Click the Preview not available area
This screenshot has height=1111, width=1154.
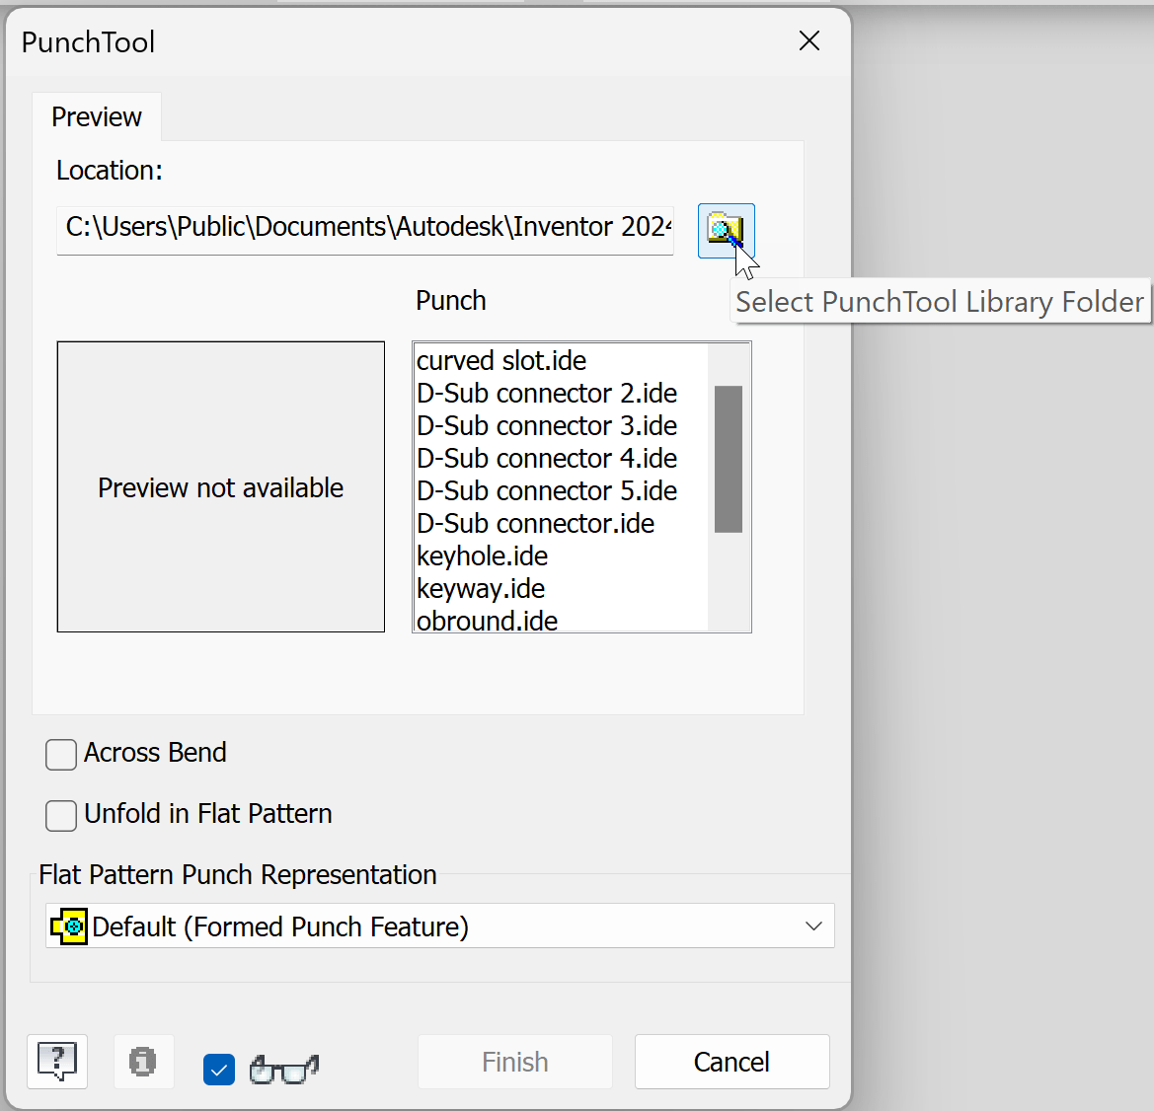pos(220,486)
